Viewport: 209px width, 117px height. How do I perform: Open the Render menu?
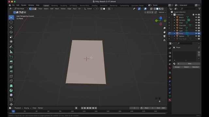24,5
